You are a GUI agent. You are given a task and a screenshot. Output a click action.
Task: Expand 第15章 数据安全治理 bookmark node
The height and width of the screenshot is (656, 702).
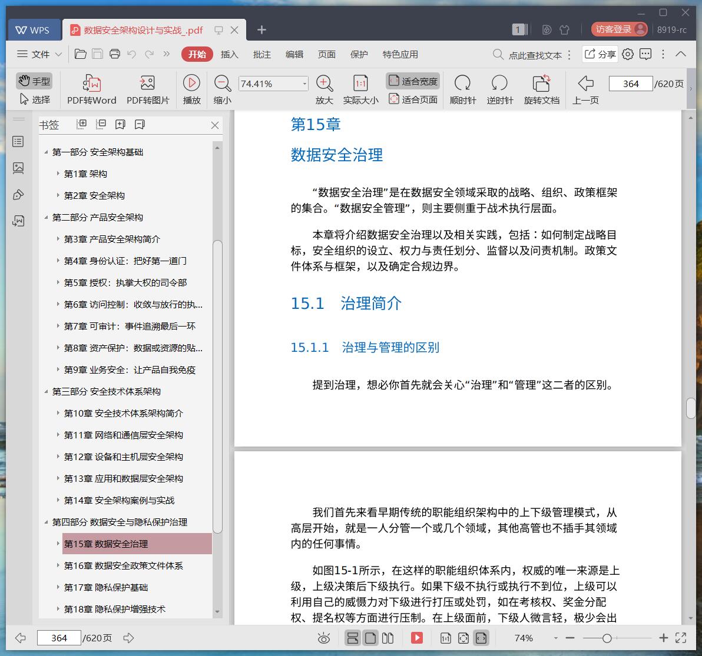point(58,543)
